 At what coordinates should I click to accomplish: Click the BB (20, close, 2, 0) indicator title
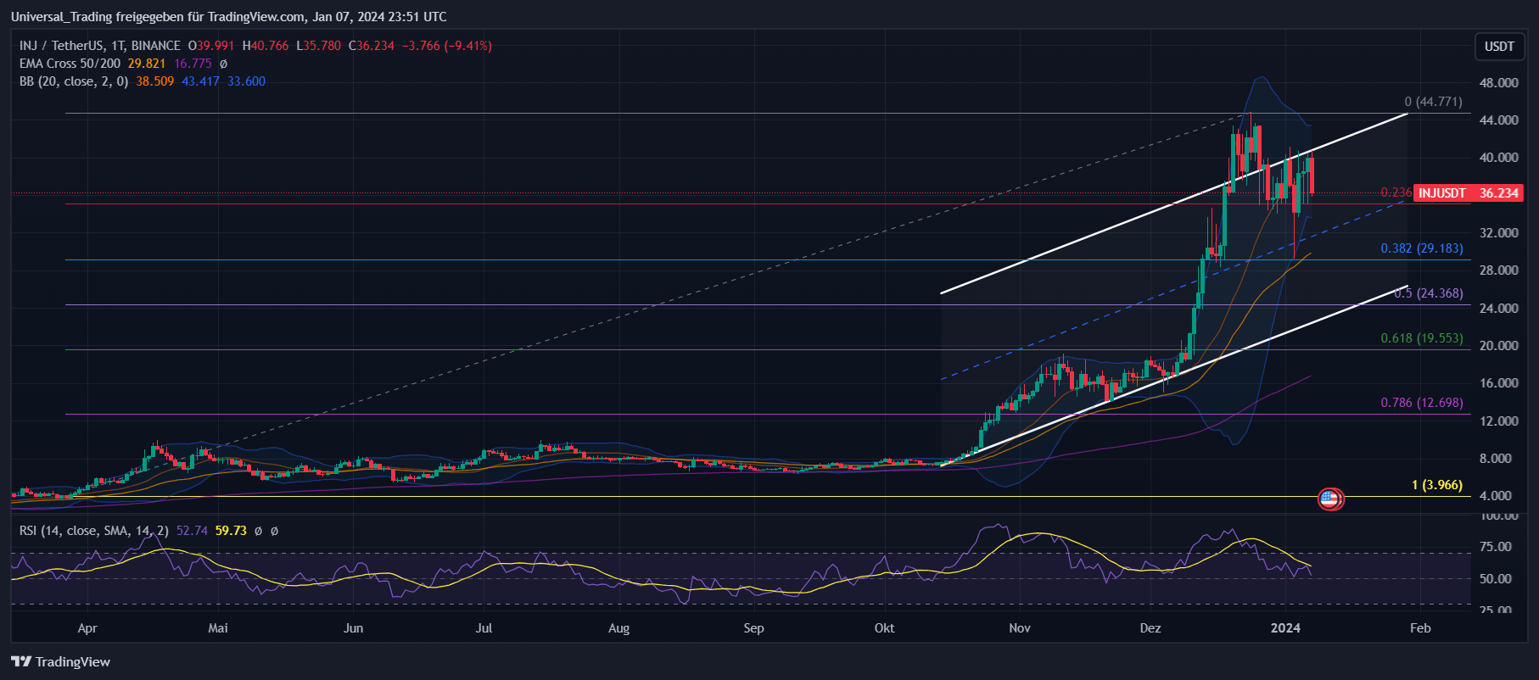coord(74,81)
